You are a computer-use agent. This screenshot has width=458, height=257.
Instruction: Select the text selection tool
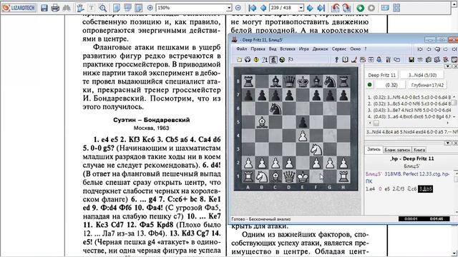pyautogui.click(x=91, y=8)
